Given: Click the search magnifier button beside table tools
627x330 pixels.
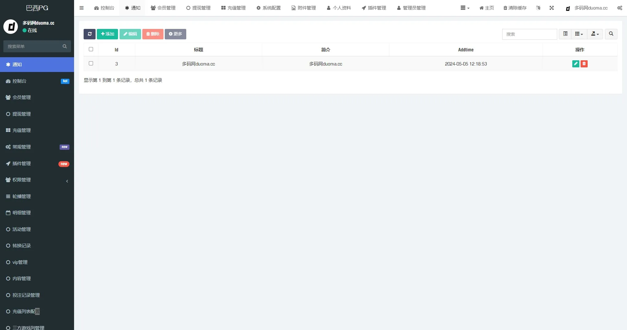Looking at the screenshot, I should (x=611, y=34).
